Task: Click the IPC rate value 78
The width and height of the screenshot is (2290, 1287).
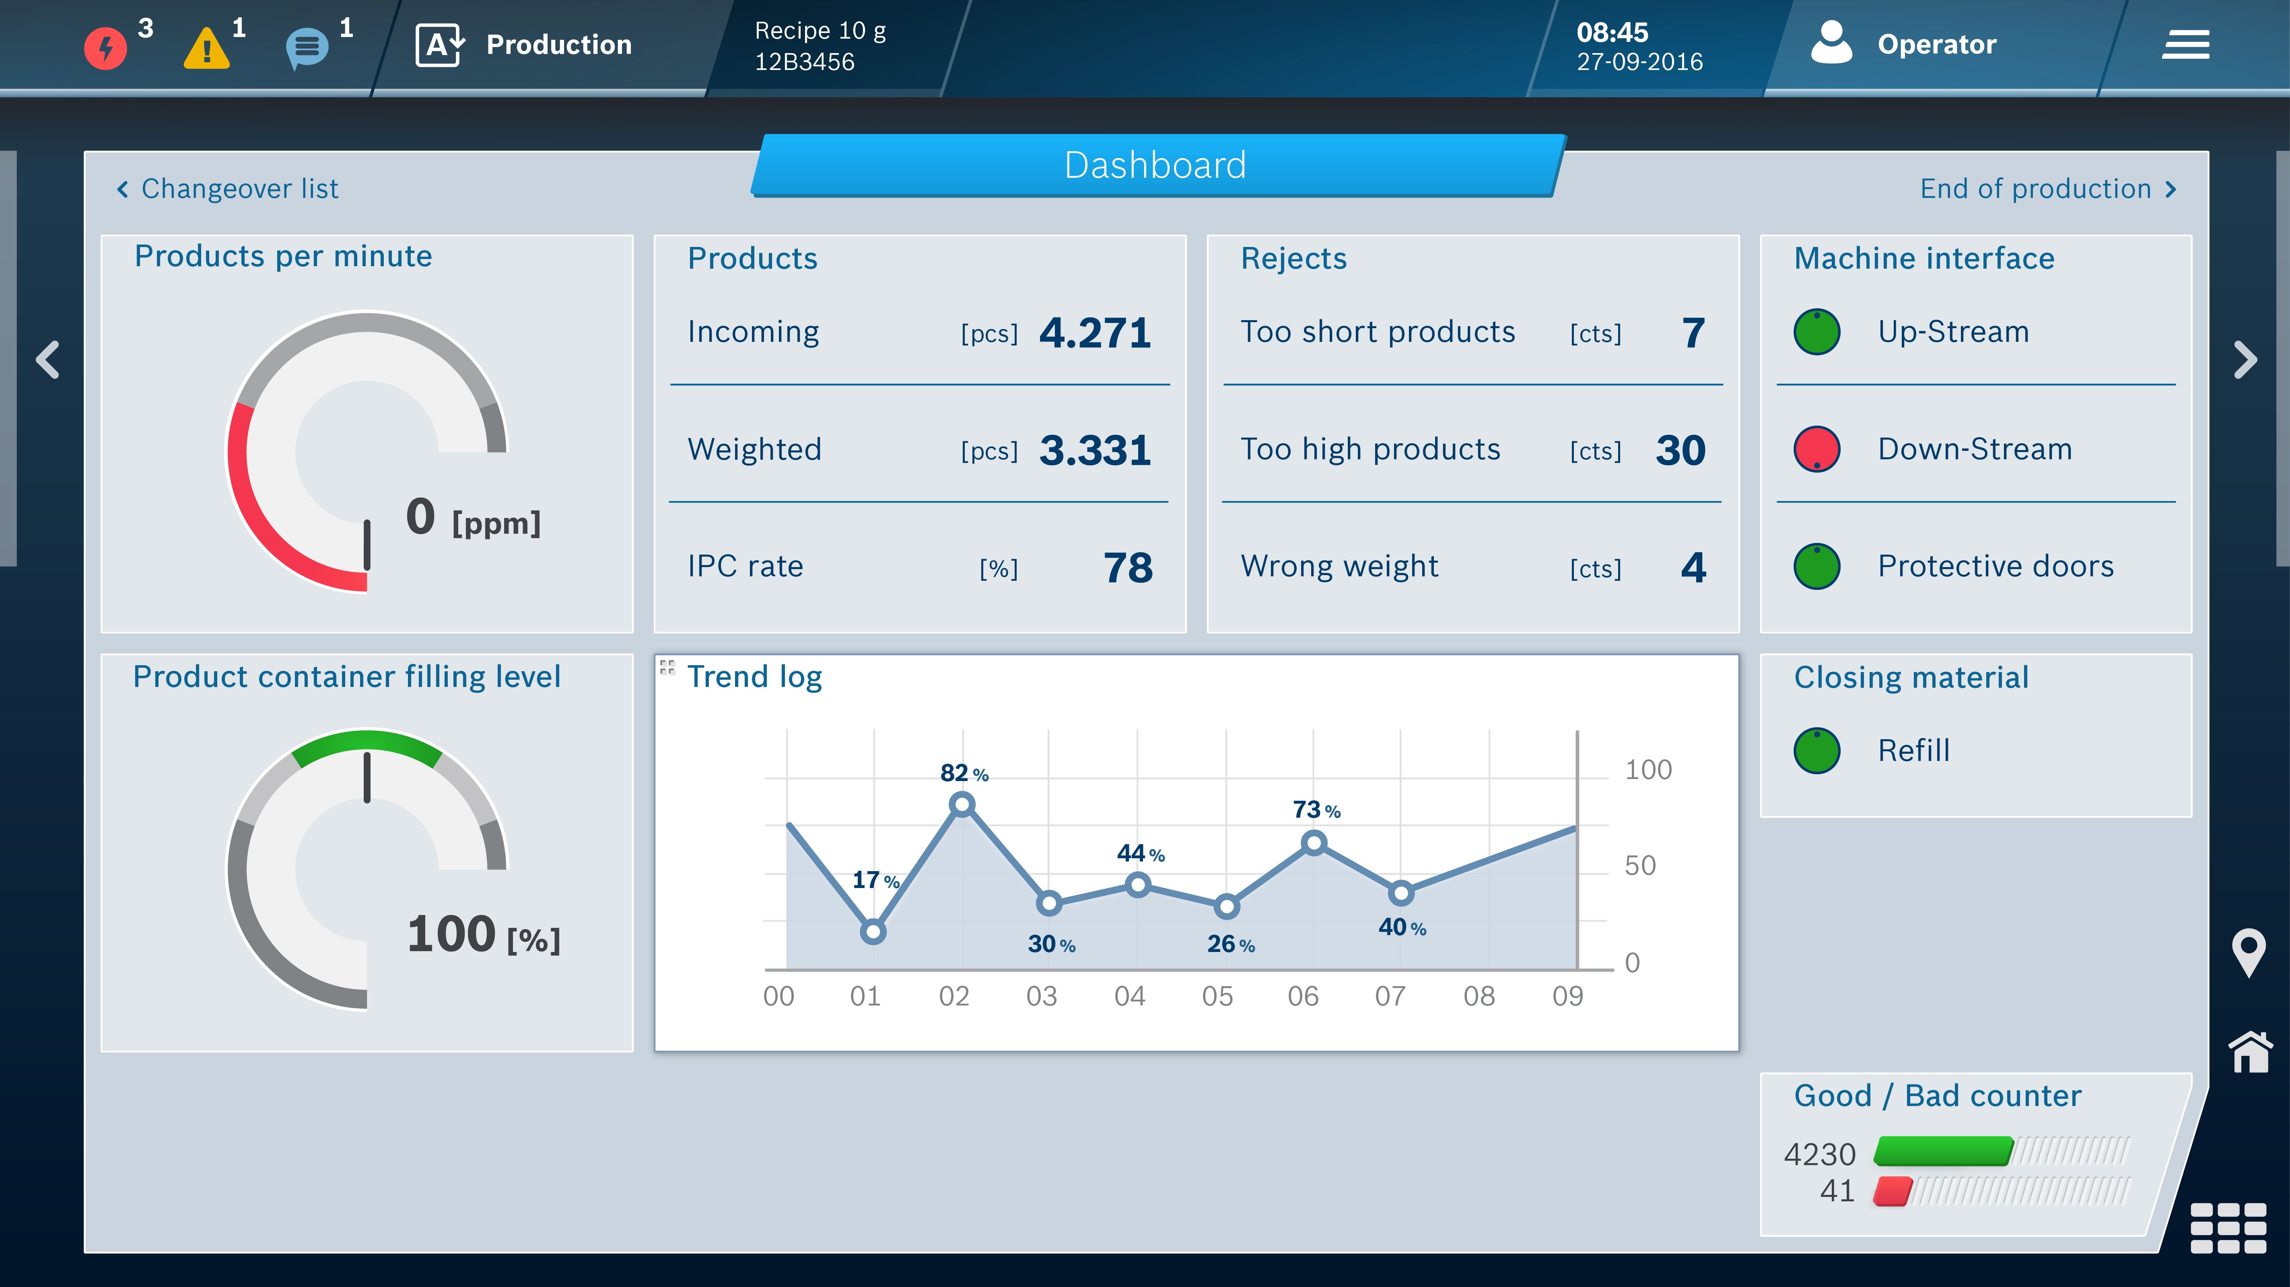Action: tap(1128, 567)
